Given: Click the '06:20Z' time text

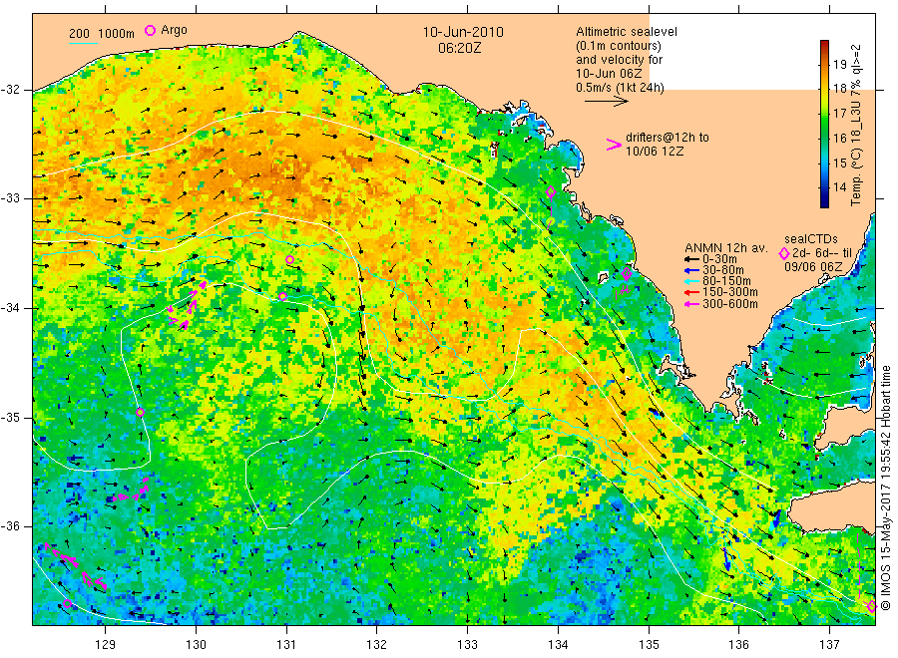Looking at the screenshot, I should pyautogui.click(x=459, y=48).
